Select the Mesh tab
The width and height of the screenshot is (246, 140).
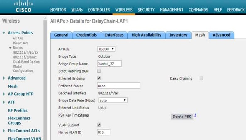click(200, 35)
